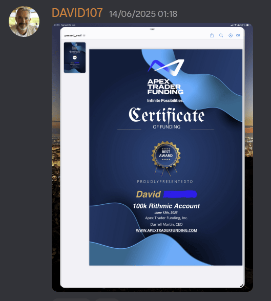Screen dimensions: 271x301
Task: Click the DAVID107 username
Action: click(77, 13)
